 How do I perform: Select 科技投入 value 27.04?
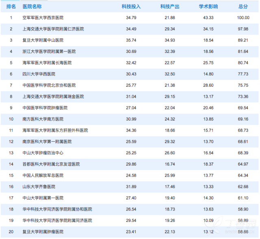pos(131,108)
